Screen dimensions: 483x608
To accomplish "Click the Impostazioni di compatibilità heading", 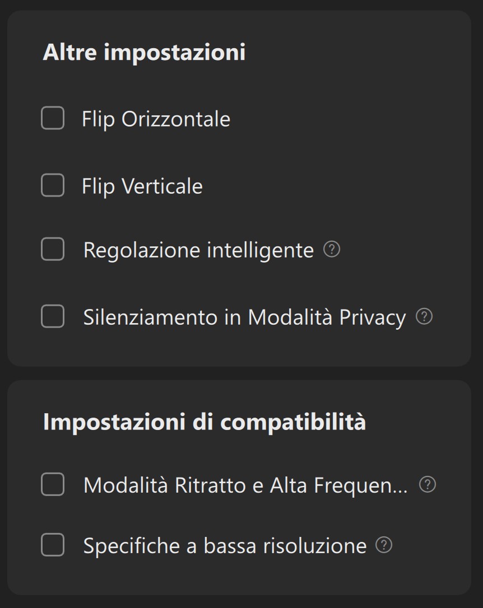I will (x=204, y=422).
